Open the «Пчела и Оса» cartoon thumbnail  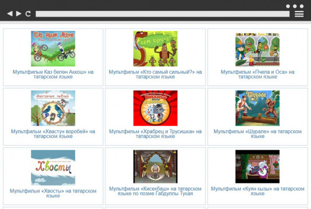(x=257, y=49)
